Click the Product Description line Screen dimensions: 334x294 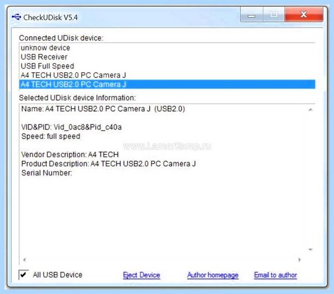[x=109, y=163]
